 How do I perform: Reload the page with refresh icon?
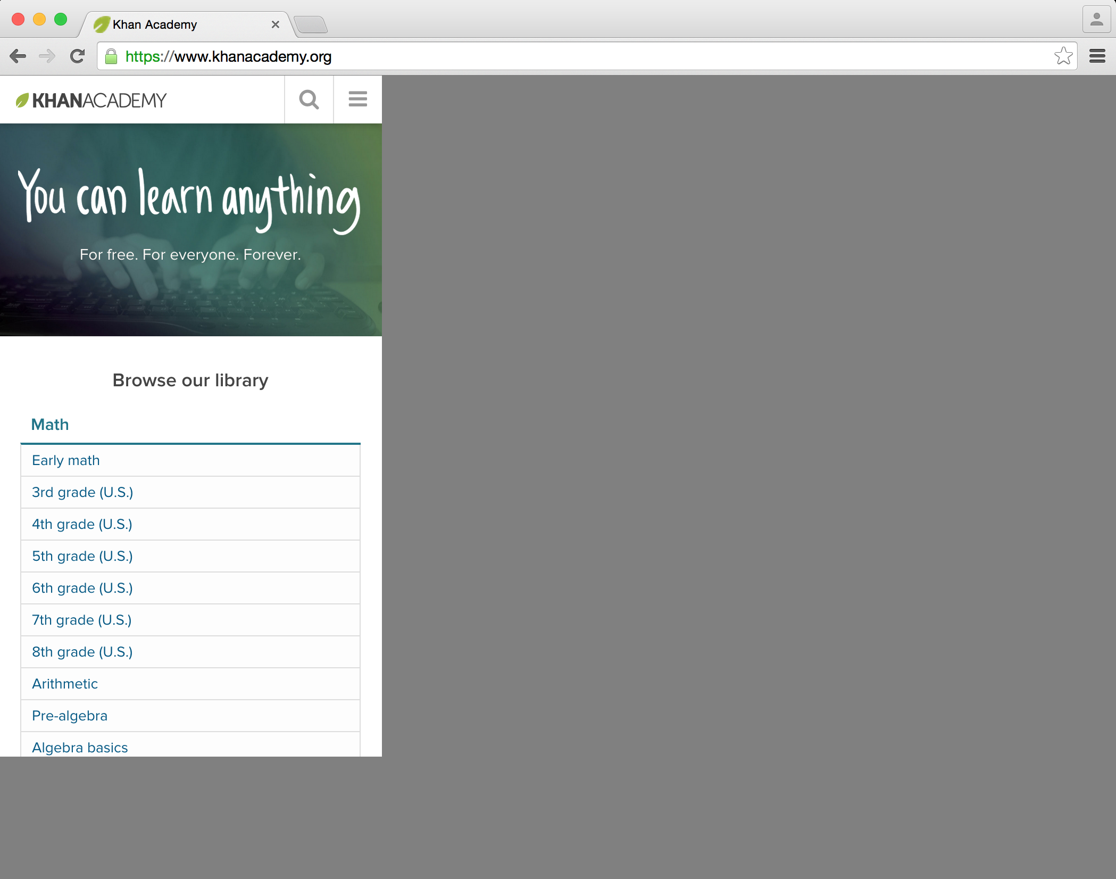pos(78,56)
